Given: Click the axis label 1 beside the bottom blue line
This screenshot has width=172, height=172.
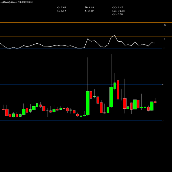Looking at the screenshot, I should click(x=163, y=121).
